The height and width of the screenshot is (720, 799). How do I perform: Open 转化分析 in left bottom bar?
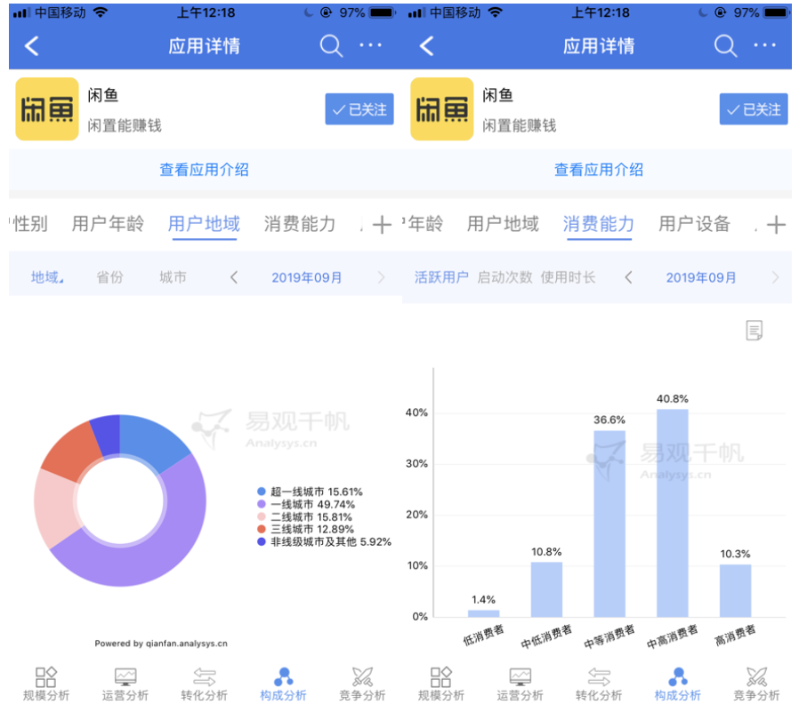pyautogui.click(x=205, y=684)
